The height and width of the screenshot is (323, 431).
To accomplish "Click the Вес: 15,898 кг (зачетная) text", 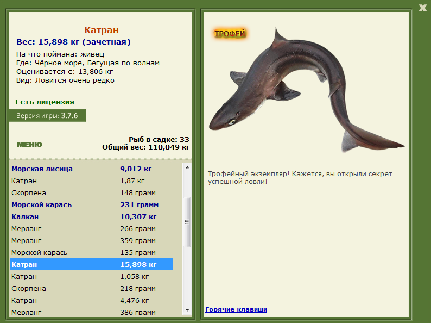I will [73, 42].
